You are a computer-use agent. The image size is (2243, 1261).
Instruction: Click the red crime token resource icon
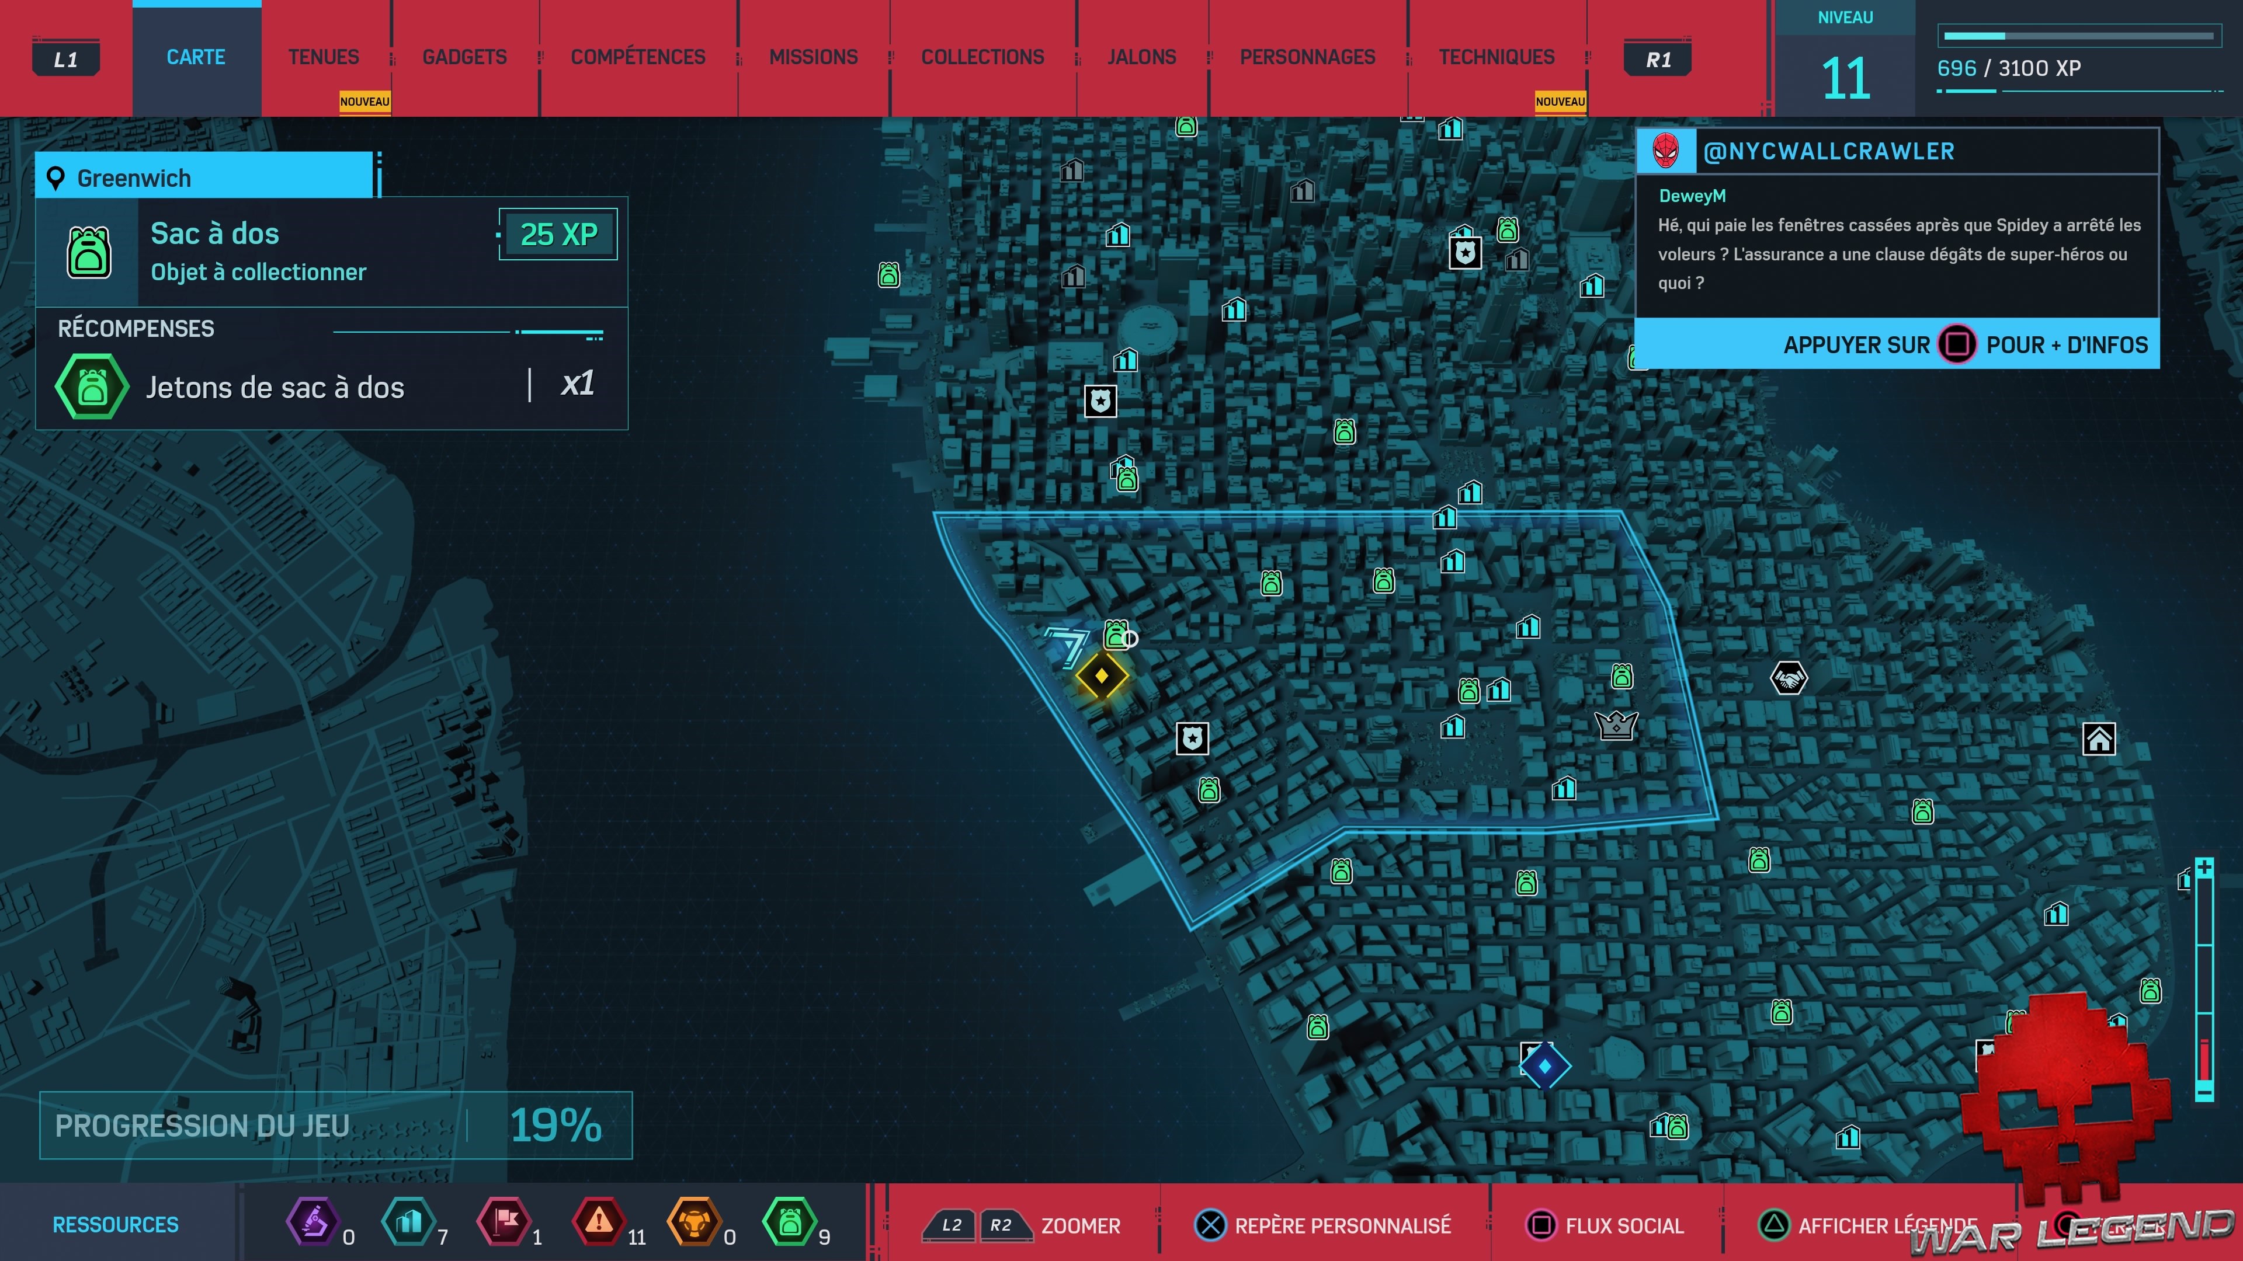[x=598, y=1222]
